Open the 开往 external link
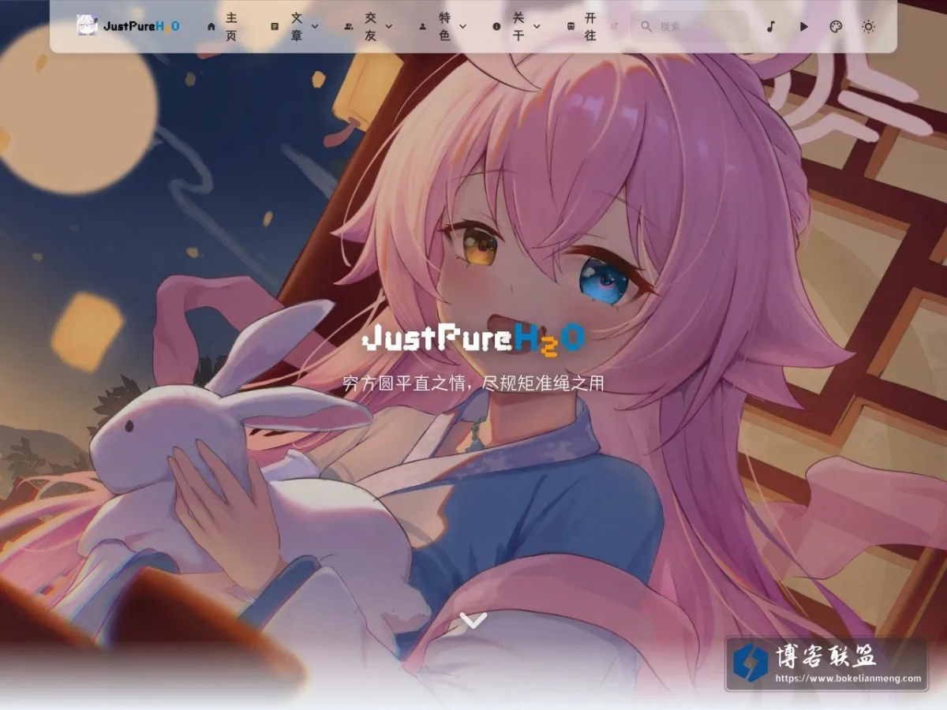947x710 pixels. pos(592,26)
